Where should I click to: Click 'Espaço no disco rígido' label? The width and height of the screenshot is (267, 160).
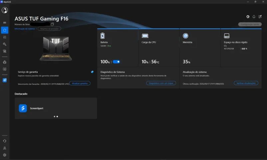(x=235, y=42)
